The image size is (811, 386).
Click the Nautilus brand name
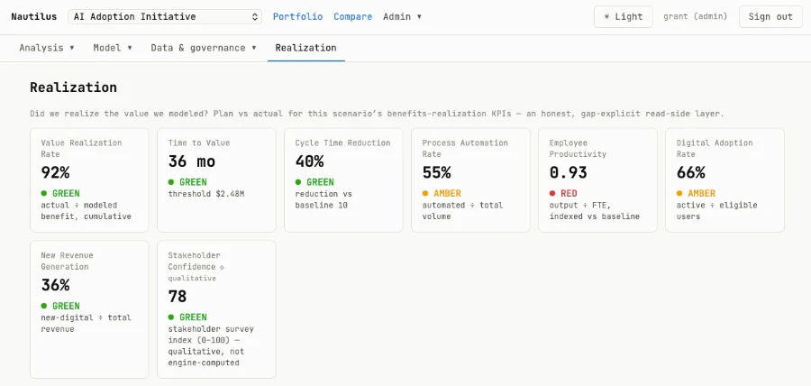[33, 16]
